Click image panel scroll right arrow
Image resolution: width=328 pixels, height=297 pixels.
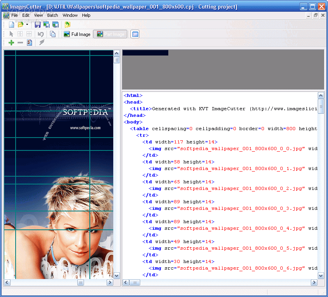[x=110, y=283]
